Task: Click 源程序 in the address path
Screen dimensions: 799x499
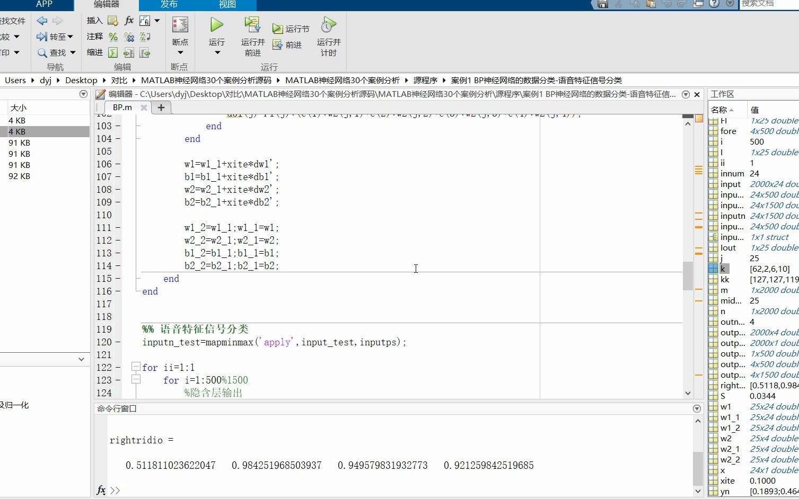Action: tap(425, 80)
